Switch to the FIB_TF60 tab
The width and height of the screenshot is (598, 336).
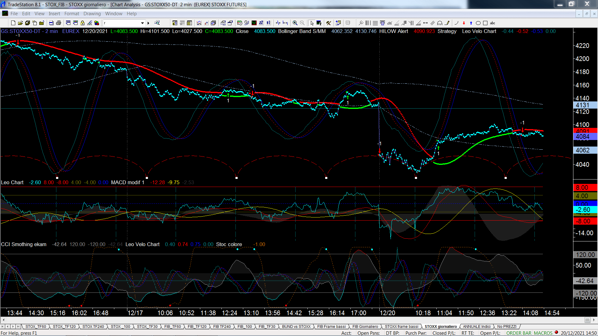coord(173,327)
